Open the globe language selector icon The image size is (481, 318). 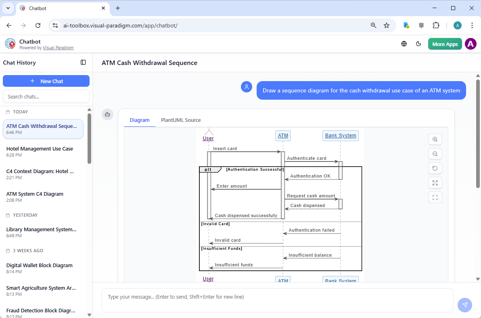coord(404,44)
